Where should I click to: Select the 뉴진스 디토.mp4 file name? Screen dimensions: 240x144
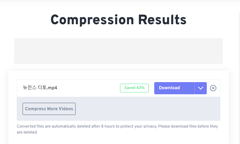(x=40, y=88)
